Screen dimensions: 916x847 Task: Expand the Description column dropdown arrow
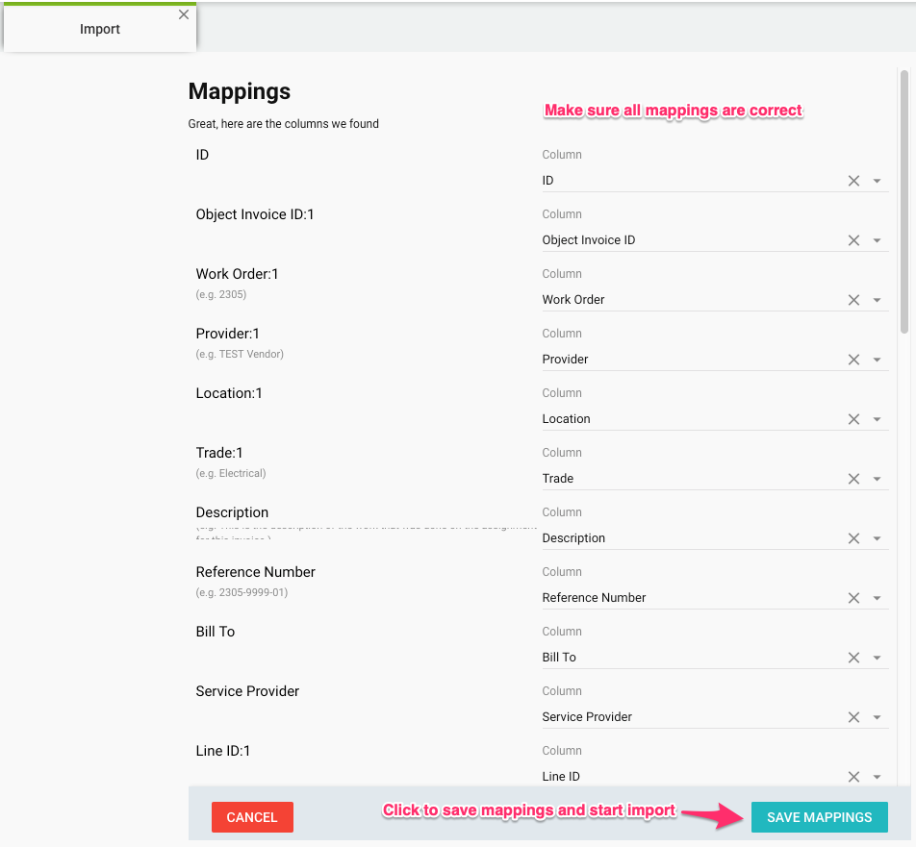click(877, 538)
